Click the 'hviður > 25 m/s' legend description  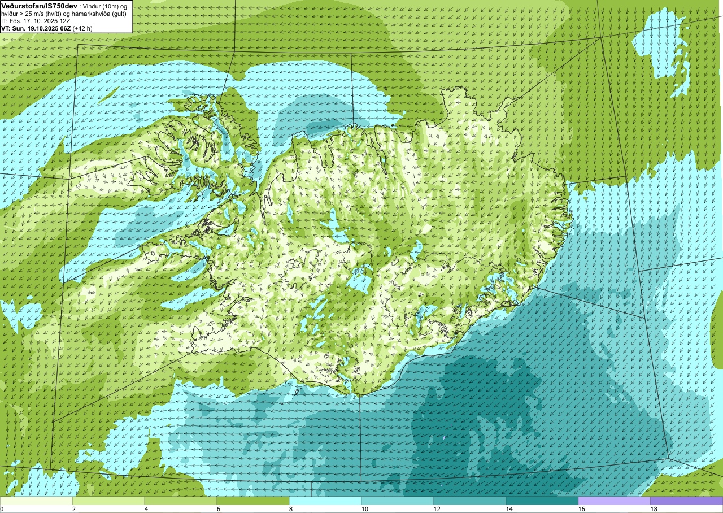[x=24, y=13]
